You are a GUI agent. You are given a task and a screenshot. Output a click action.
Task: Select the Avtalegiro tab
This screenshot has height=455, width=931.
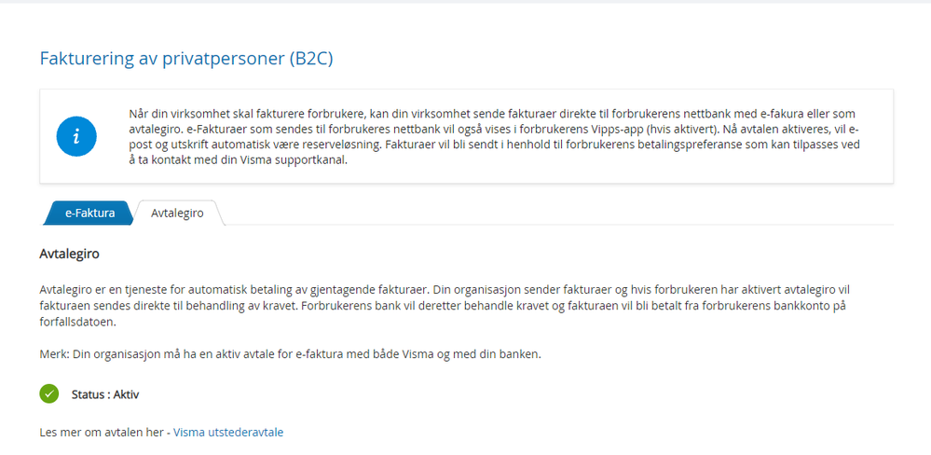click(177, 214)
